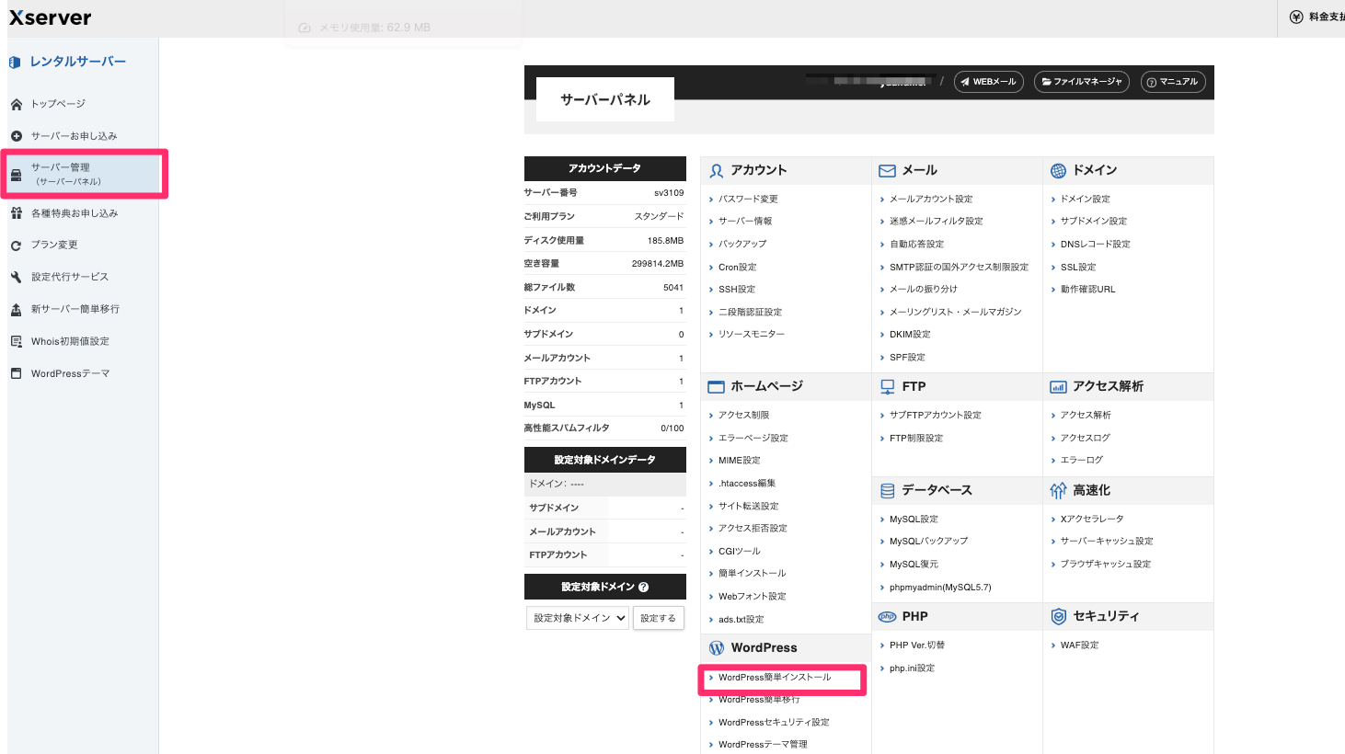
Task: Click the WordPress logo icon in section header
Action: (717, 647)
